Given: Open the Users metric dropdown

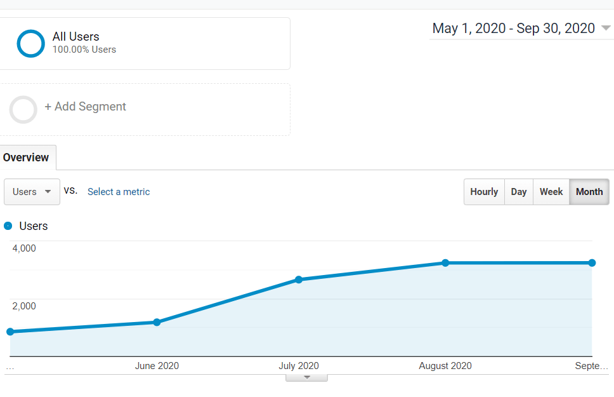Looking at the screenshot, I should (x=31, y=191).
